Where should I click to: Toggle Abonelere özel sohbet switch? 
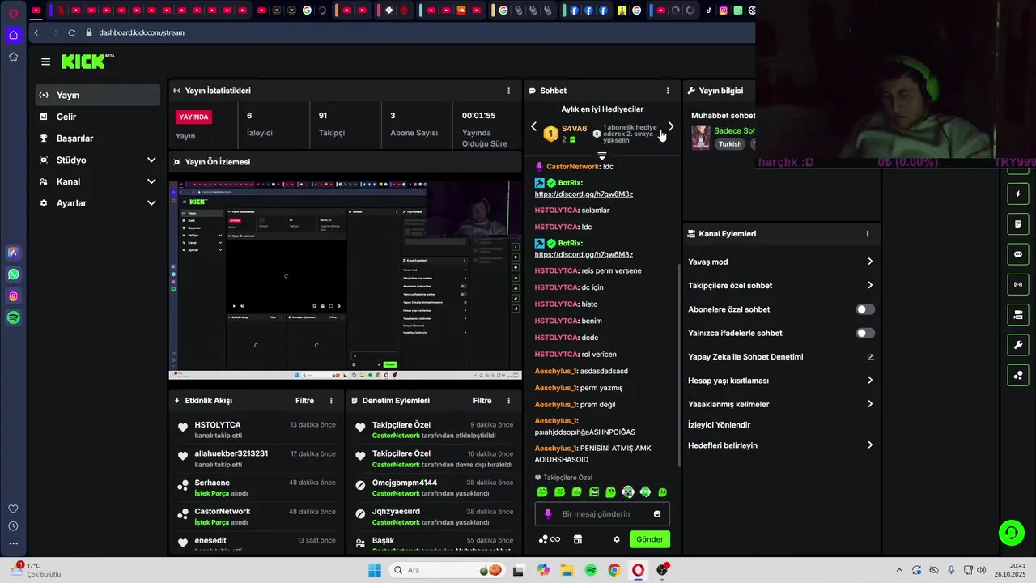[865, 309]
